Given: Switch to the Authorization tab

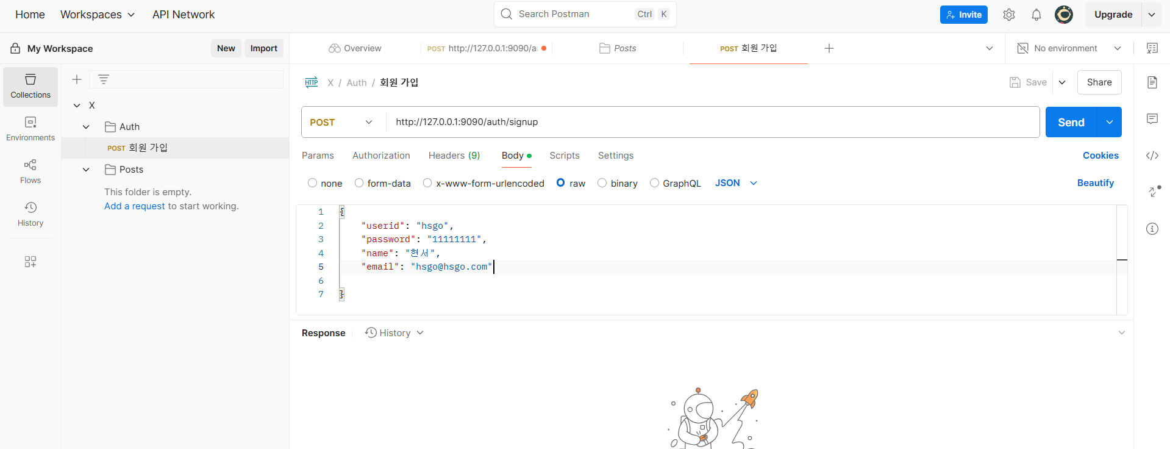Looking at the screenshot, I should point(381,156).
